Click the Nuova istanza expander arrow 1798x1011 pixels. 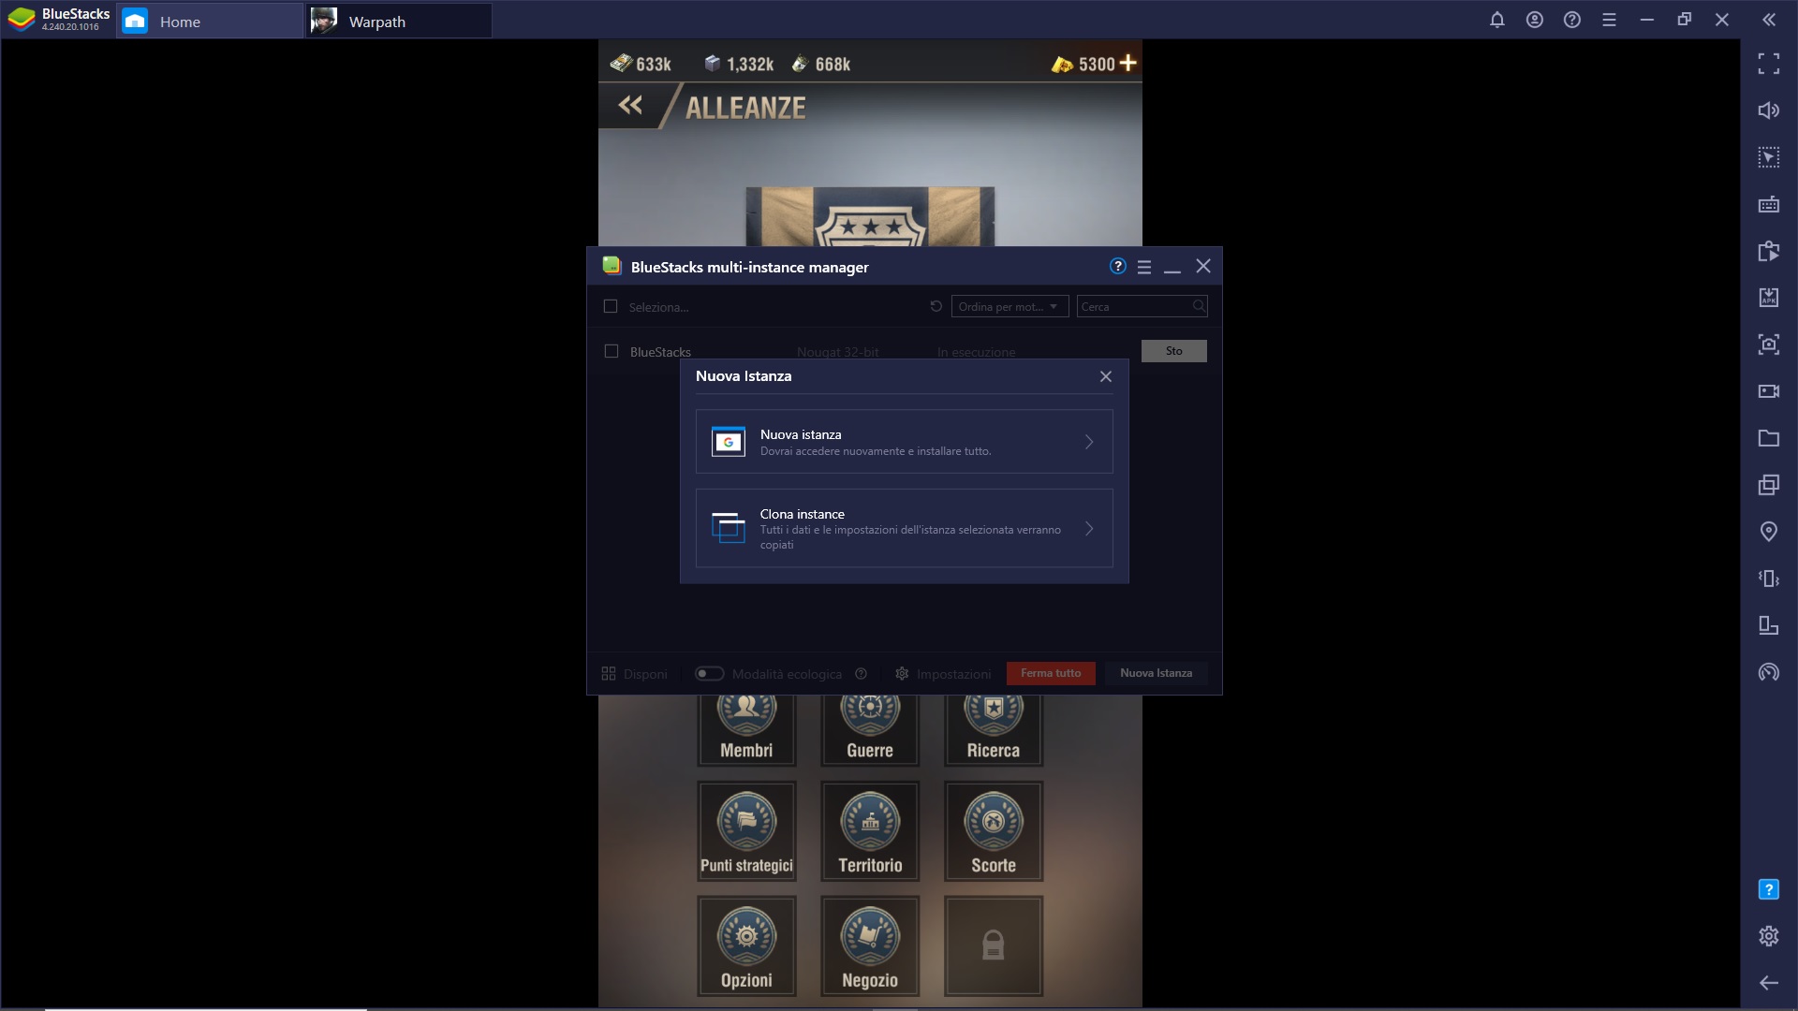pyautogui.click(x=1088, y=441)
